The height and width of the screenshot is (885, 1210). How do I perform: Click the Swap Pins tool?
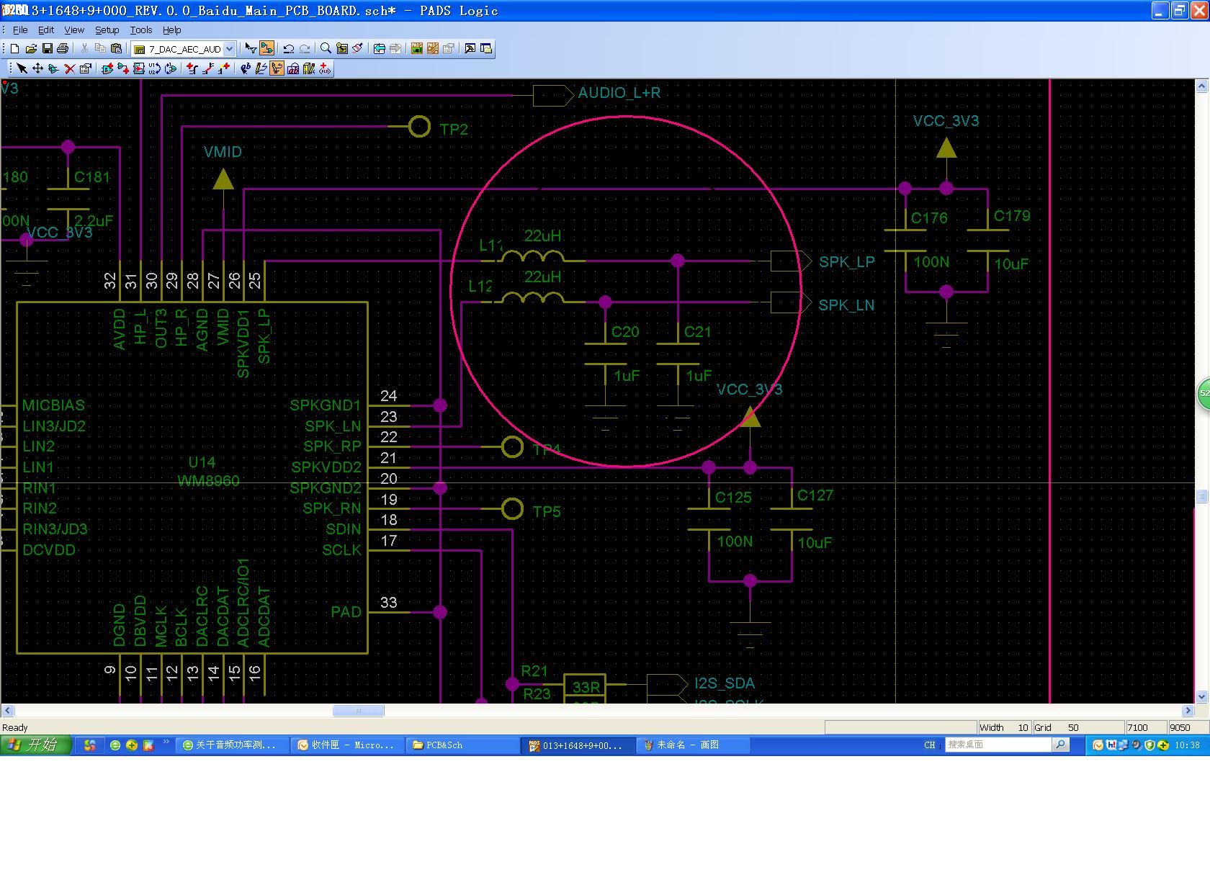pyautogui.click(x=171, y=68)
